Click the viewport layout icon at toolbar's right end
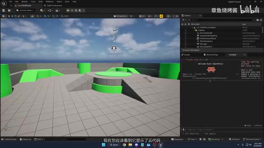264x148 pixels. [x=177, y=16]
